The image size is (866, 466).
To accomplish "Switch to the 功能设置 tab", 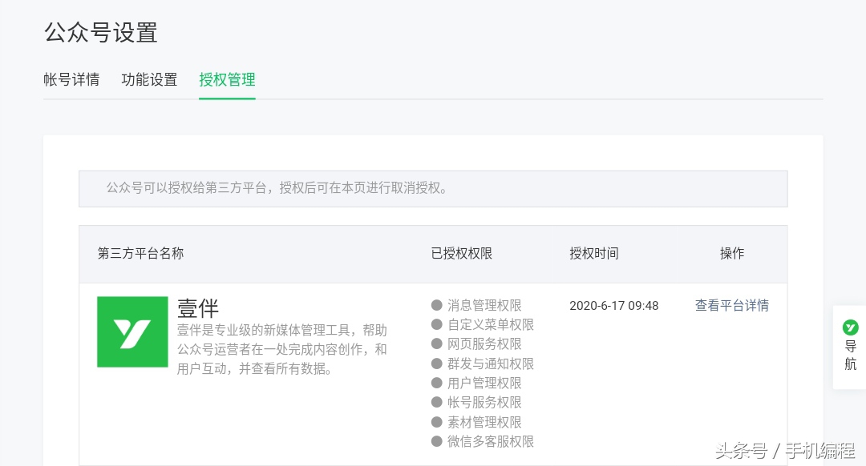I will click(149, 79).
